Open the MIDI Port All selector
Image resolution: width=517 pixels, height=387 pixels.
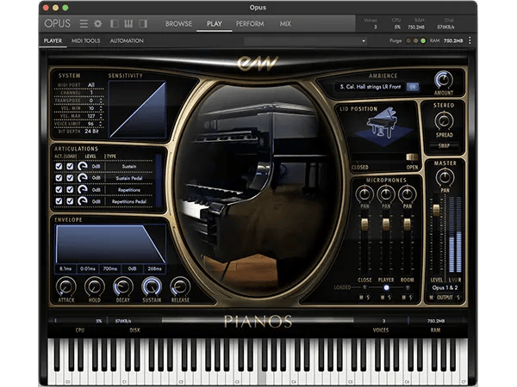coord(91,85)
